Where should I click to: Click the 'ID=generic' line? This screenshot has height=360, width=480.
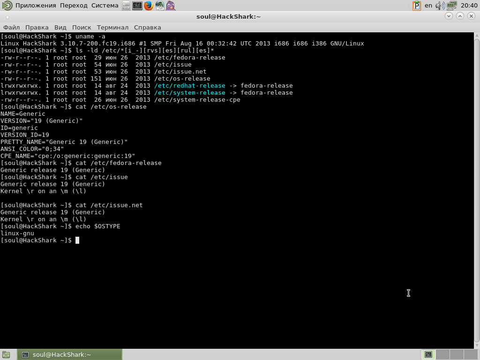click(x=19, y=128)
